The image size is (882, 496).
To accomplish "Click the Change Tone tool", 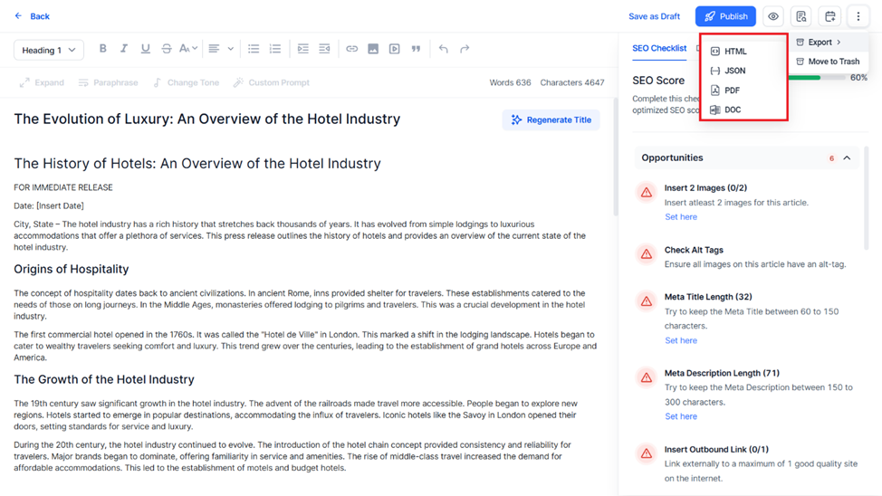I will [186, 82].
